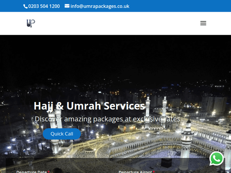This screenshot has height=173, width=231.
Task: Select the Departure Date label
Action: click(31, 172)
